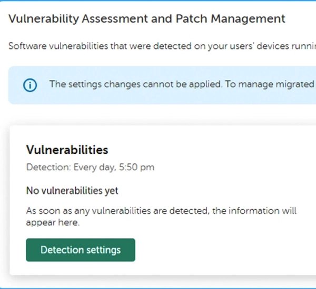Click 'No vulnerabilities yet' message
The image size is (316, 289).
72,191
